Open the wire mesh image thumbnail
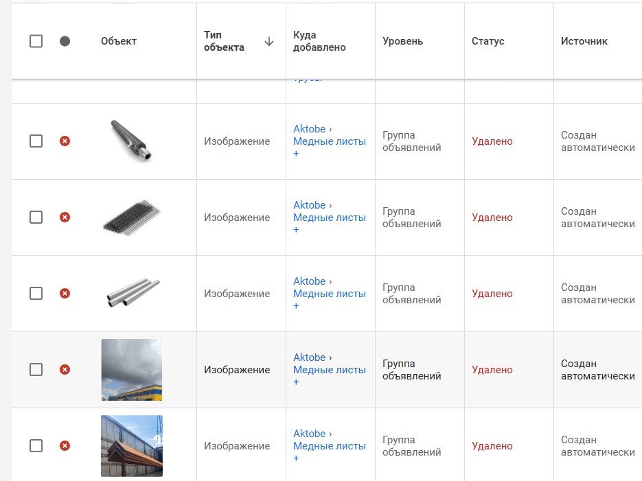Screen dimensions: 642x481 132,218
